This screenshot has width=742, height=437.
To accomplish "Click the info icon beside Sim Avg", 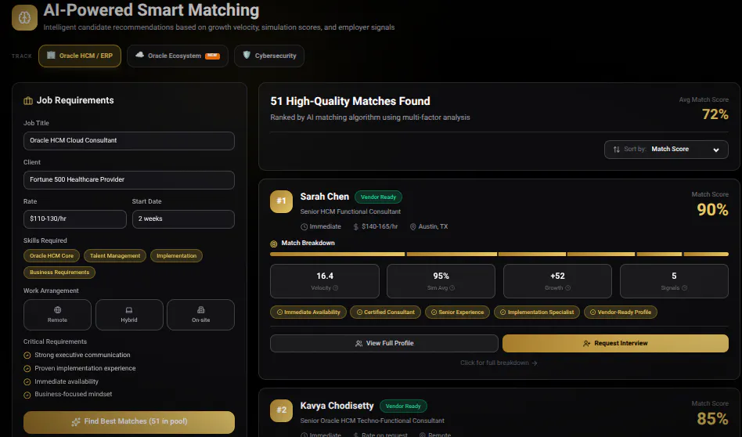I will [452, 288].
